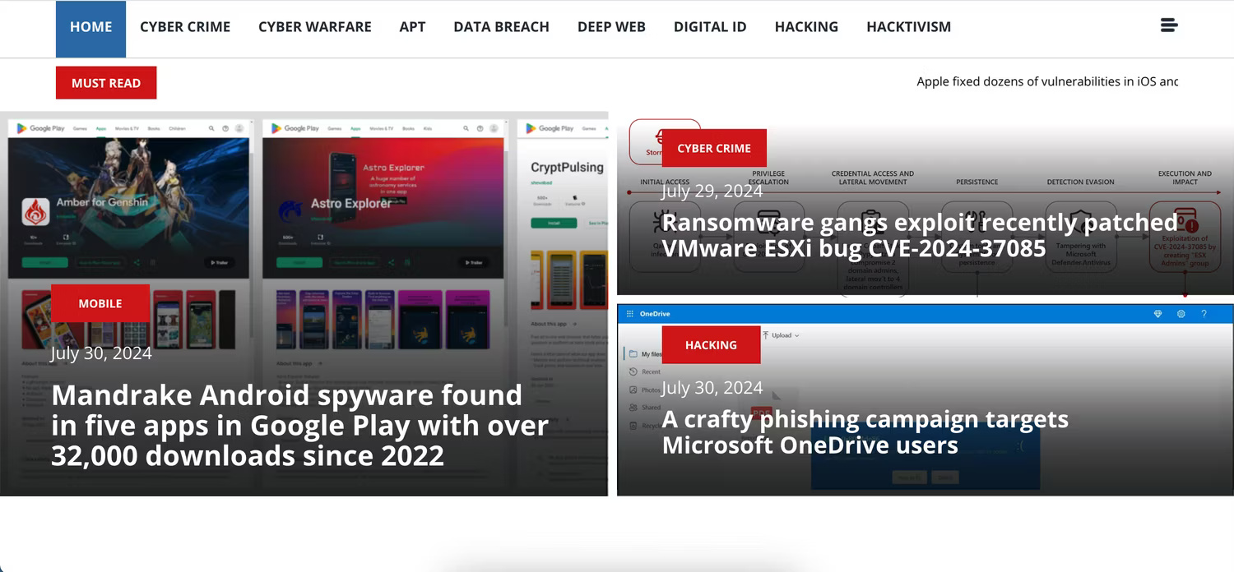This screenshot has height=572, width=1234.
Task: Visit the HACKTIVISM category page
Action: (908, 26)
